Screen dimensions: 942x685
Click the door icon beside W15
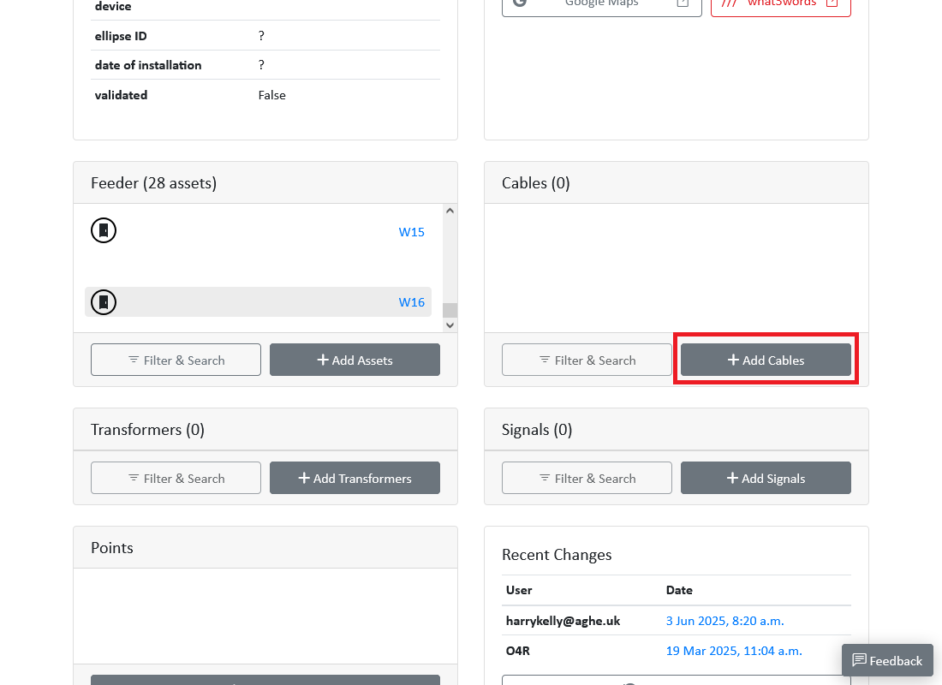[x=104, y=230]
